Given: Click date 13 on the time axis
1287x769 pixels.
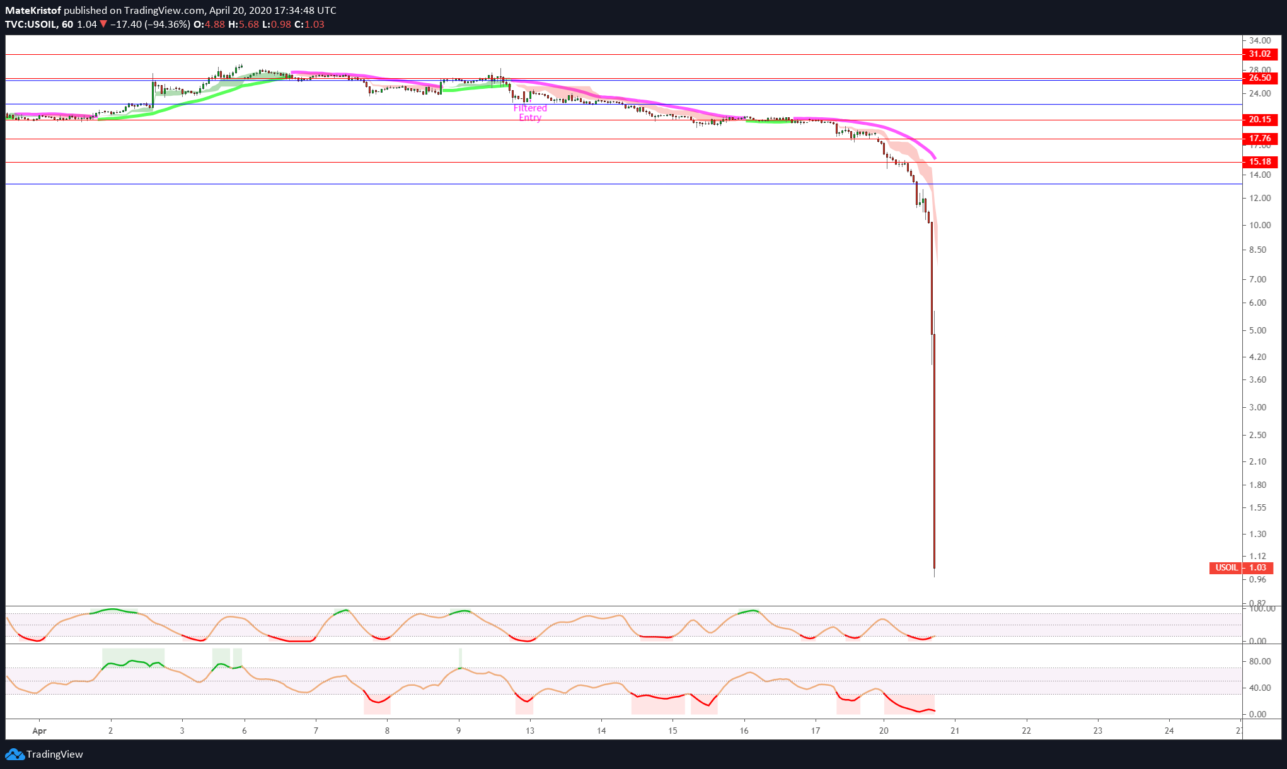Looking at the screenshot, I should click(530, 731).
